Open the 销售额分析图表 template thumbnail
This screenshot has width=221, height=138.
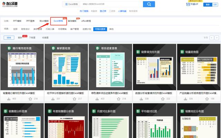pyautogui.click(x=22, y=121)
